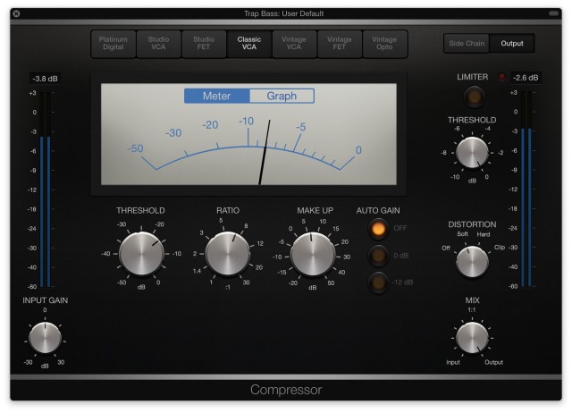
Task: Choose the Studio FET circuit type
Action: pyautogui.click(x=204, y=44)
